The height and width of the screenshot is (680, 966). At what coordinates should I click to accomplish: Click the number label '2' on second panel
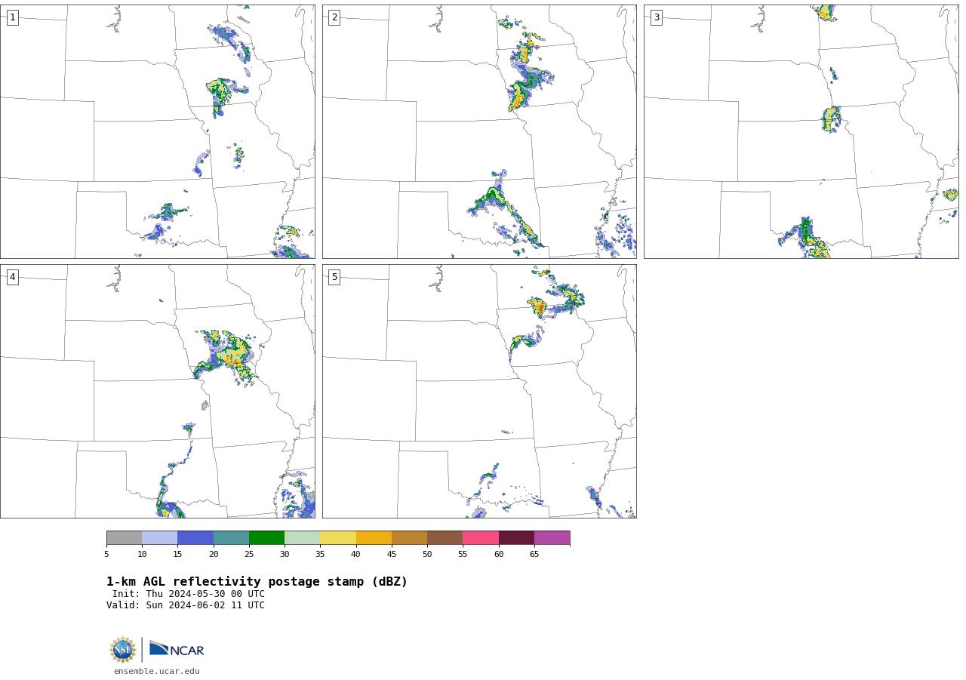pos(334,17)
